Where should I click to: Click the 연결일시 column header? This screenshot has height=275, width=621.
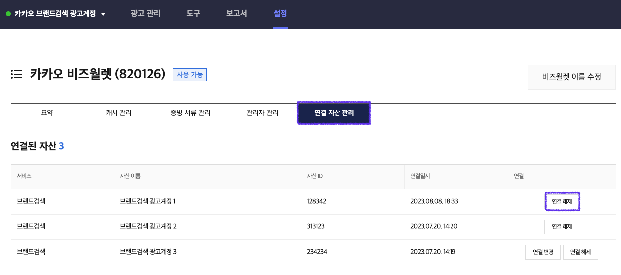pos(422,176)
